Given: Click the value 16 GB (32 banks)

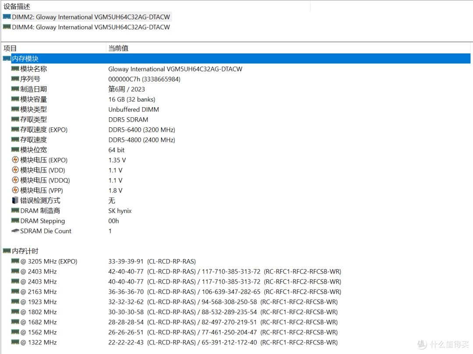Looking at the screenshot, I should point(132,99).
